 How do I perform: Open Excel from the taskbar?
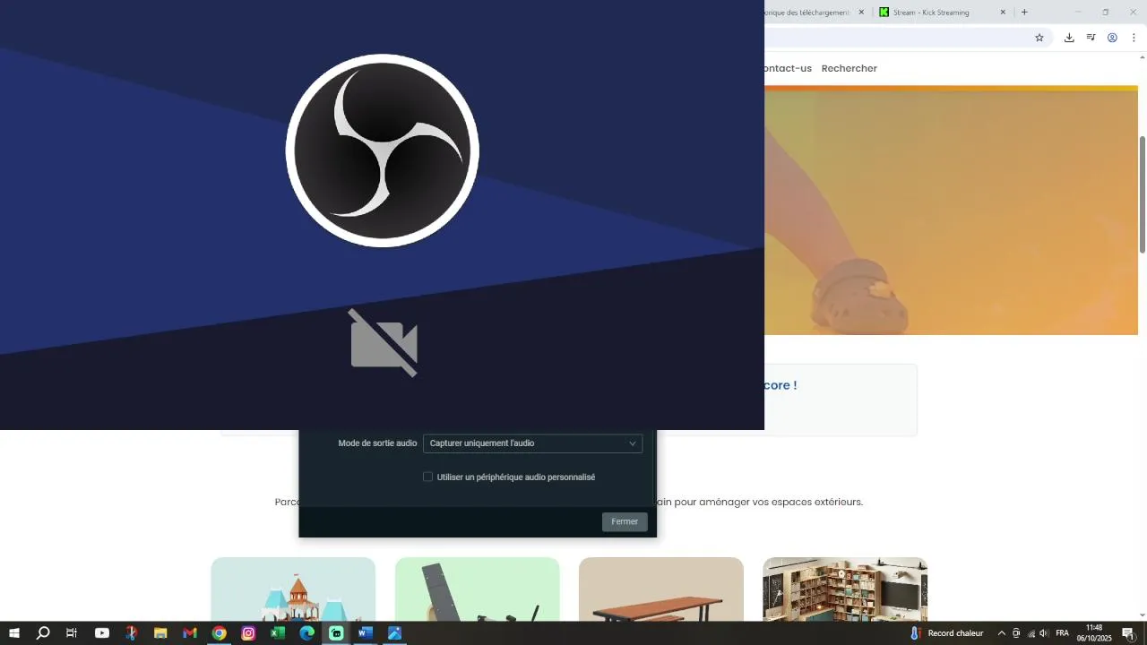(278, 633)
